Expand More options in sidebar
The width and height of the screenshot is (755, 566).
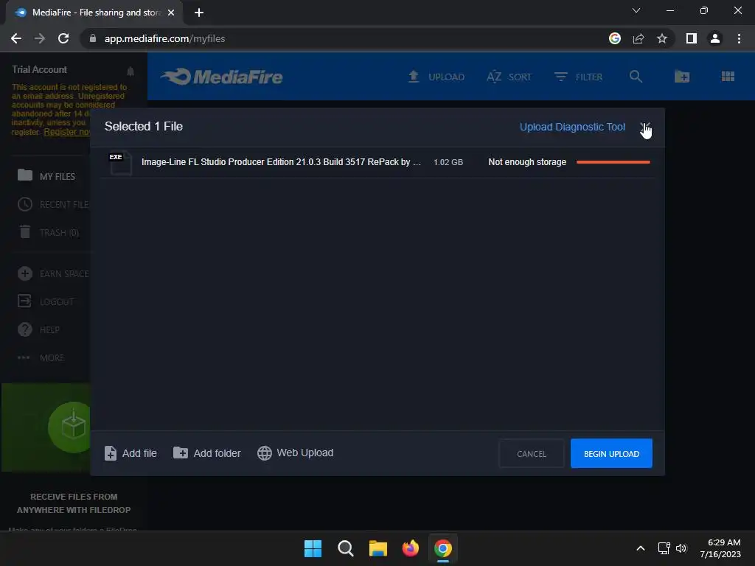coord(41,357)
